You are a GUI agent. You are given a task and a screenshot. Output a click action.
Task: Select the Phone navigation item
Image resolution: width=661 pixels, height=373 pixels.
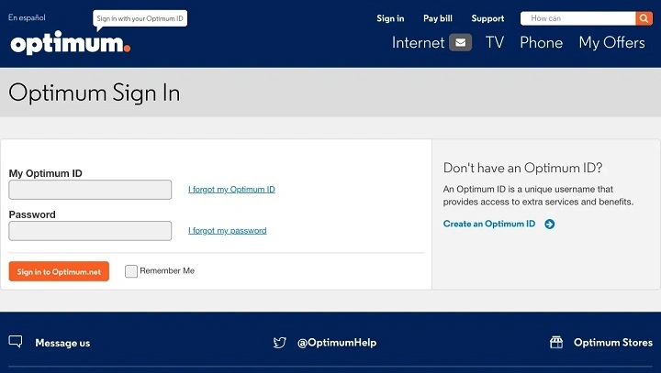pyautogui.click(x=542, y=42)
